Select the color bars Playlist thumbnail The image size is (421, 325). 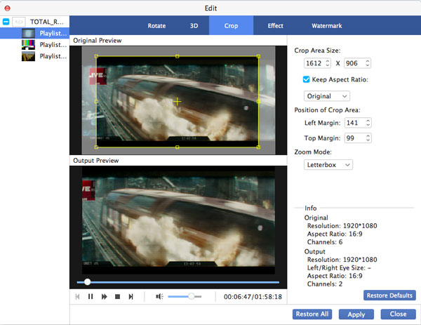[x=28, y=45]
